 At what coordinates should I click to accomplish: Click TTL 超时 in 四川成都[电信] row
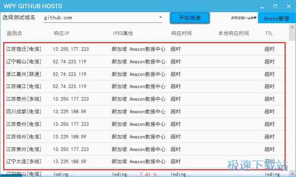point(270,112)
